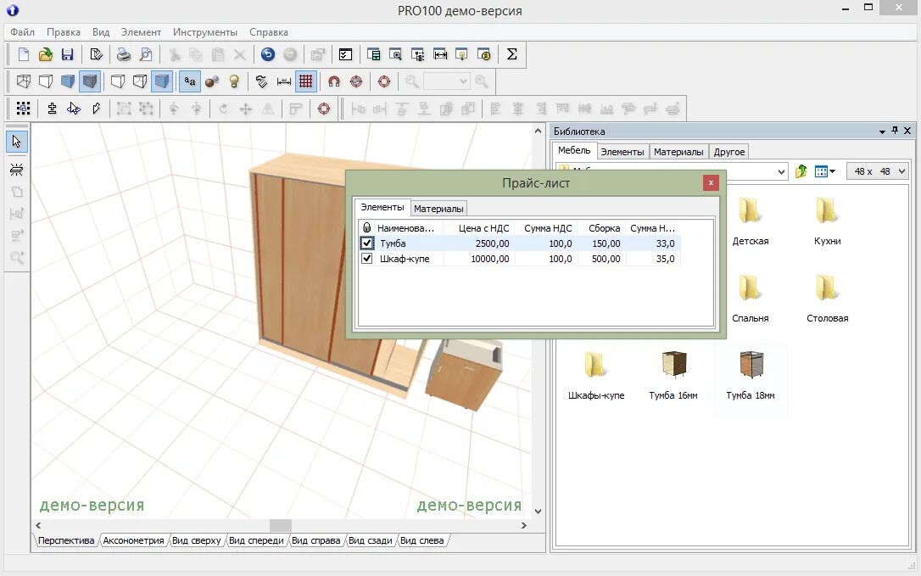
Task: Switch to the Вид спереди view tab
Action: point(256,540)
